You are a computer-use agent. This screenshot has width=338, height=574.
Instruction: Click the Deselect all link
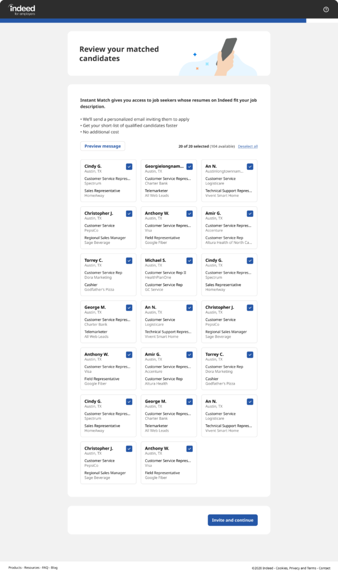pos(248,146)
